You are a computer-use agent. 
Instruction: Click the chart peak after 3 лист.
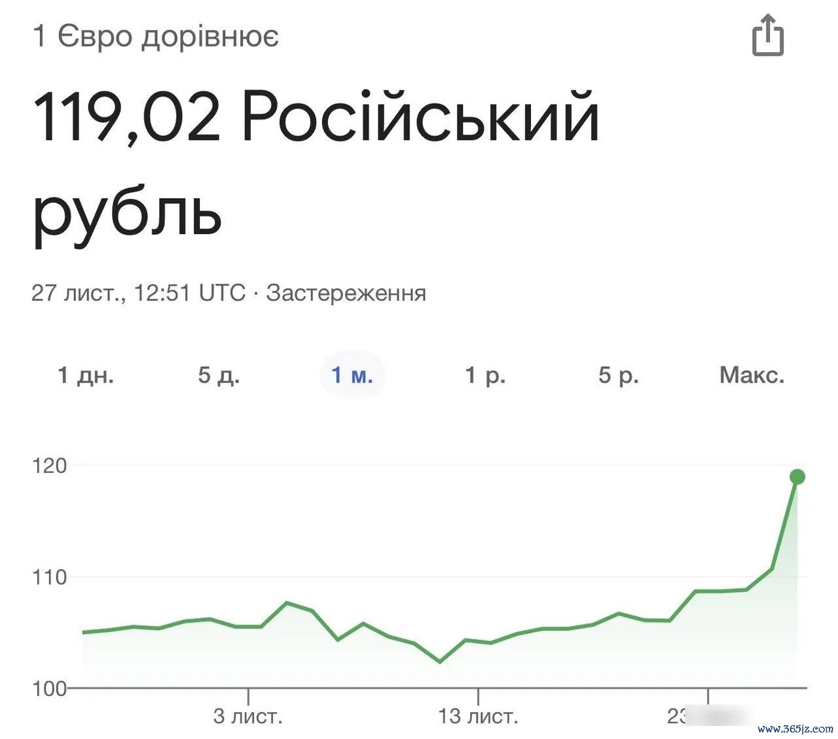[288, 602]
